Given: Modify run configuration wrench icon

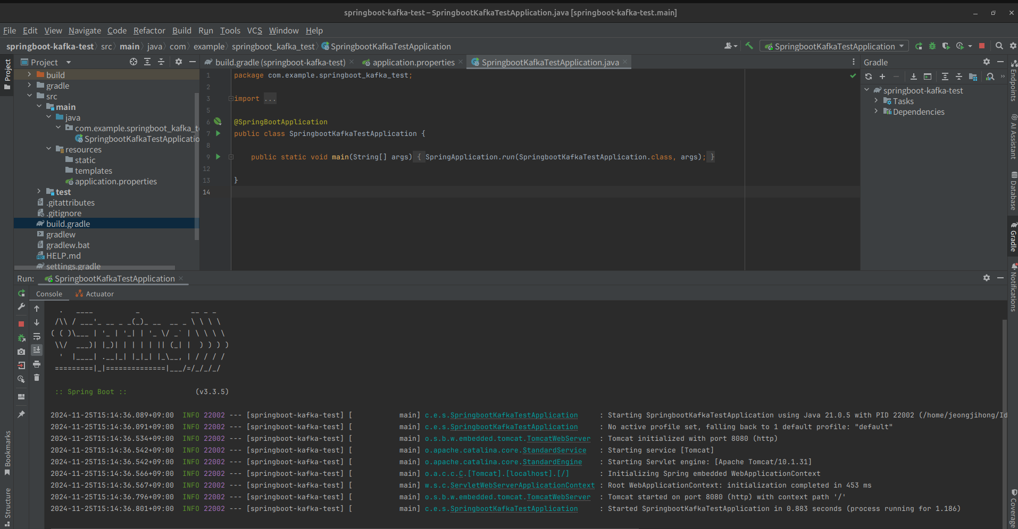Looking at the screenshot, I should (x=21, y=306).
